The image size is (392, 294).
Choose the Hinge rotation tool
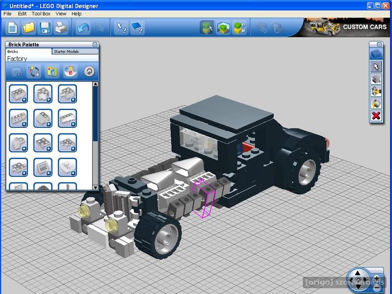[376, 91]
